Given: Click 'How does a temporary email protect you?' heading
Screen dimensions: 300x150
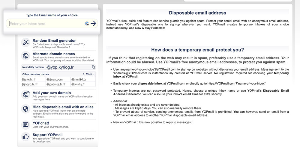Looking at the screenshot, I should click(197, 50).
